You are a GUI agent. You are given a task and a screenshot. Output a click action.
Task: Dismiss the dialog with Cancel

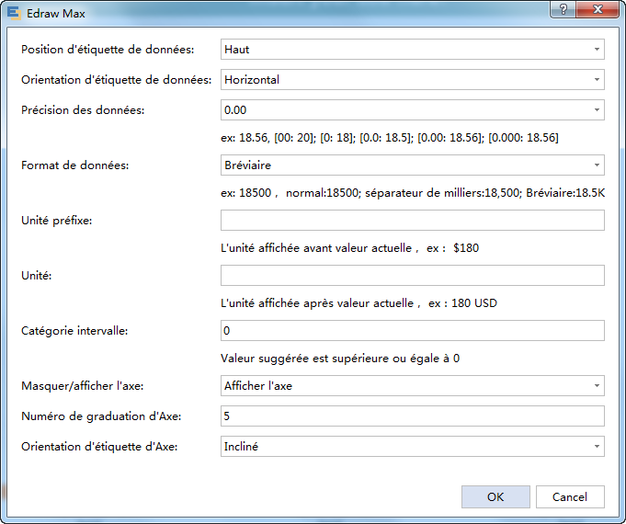(x=570, y=496)
